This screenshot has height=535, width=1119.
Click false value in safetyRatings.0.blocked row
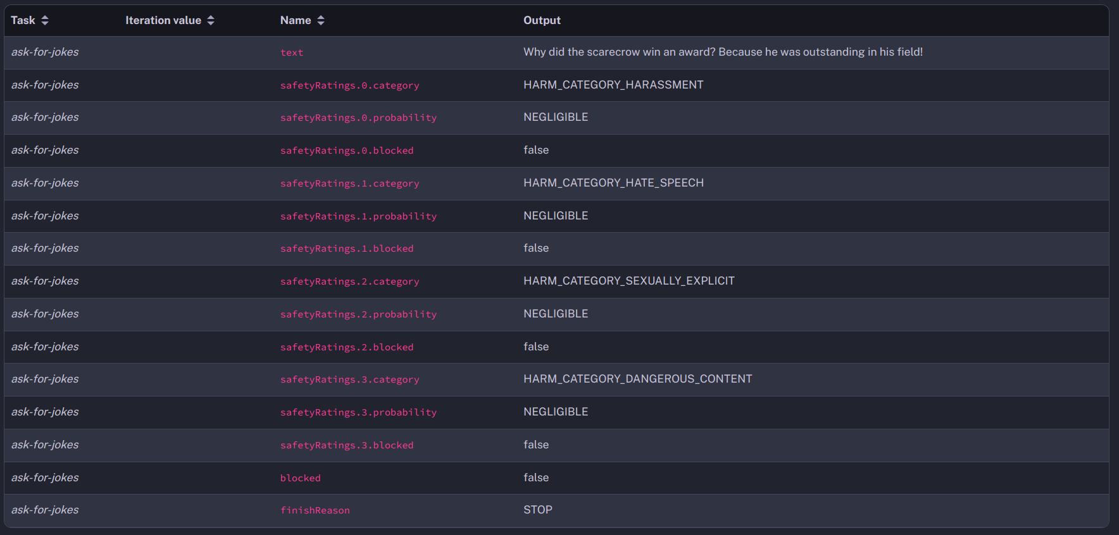pos(536,150)
